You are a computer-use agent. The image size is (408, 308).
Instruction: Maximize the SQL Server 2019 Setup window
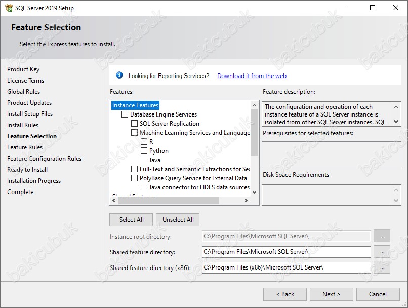[x=373, y=8]
